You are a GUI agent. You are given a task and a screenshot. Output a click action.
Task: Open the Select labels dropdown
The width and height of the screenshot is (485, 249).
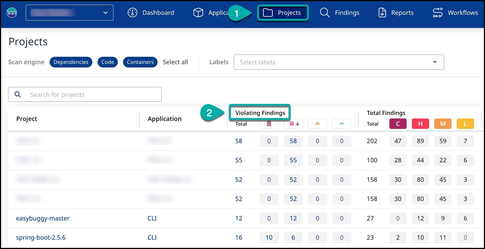339,62
